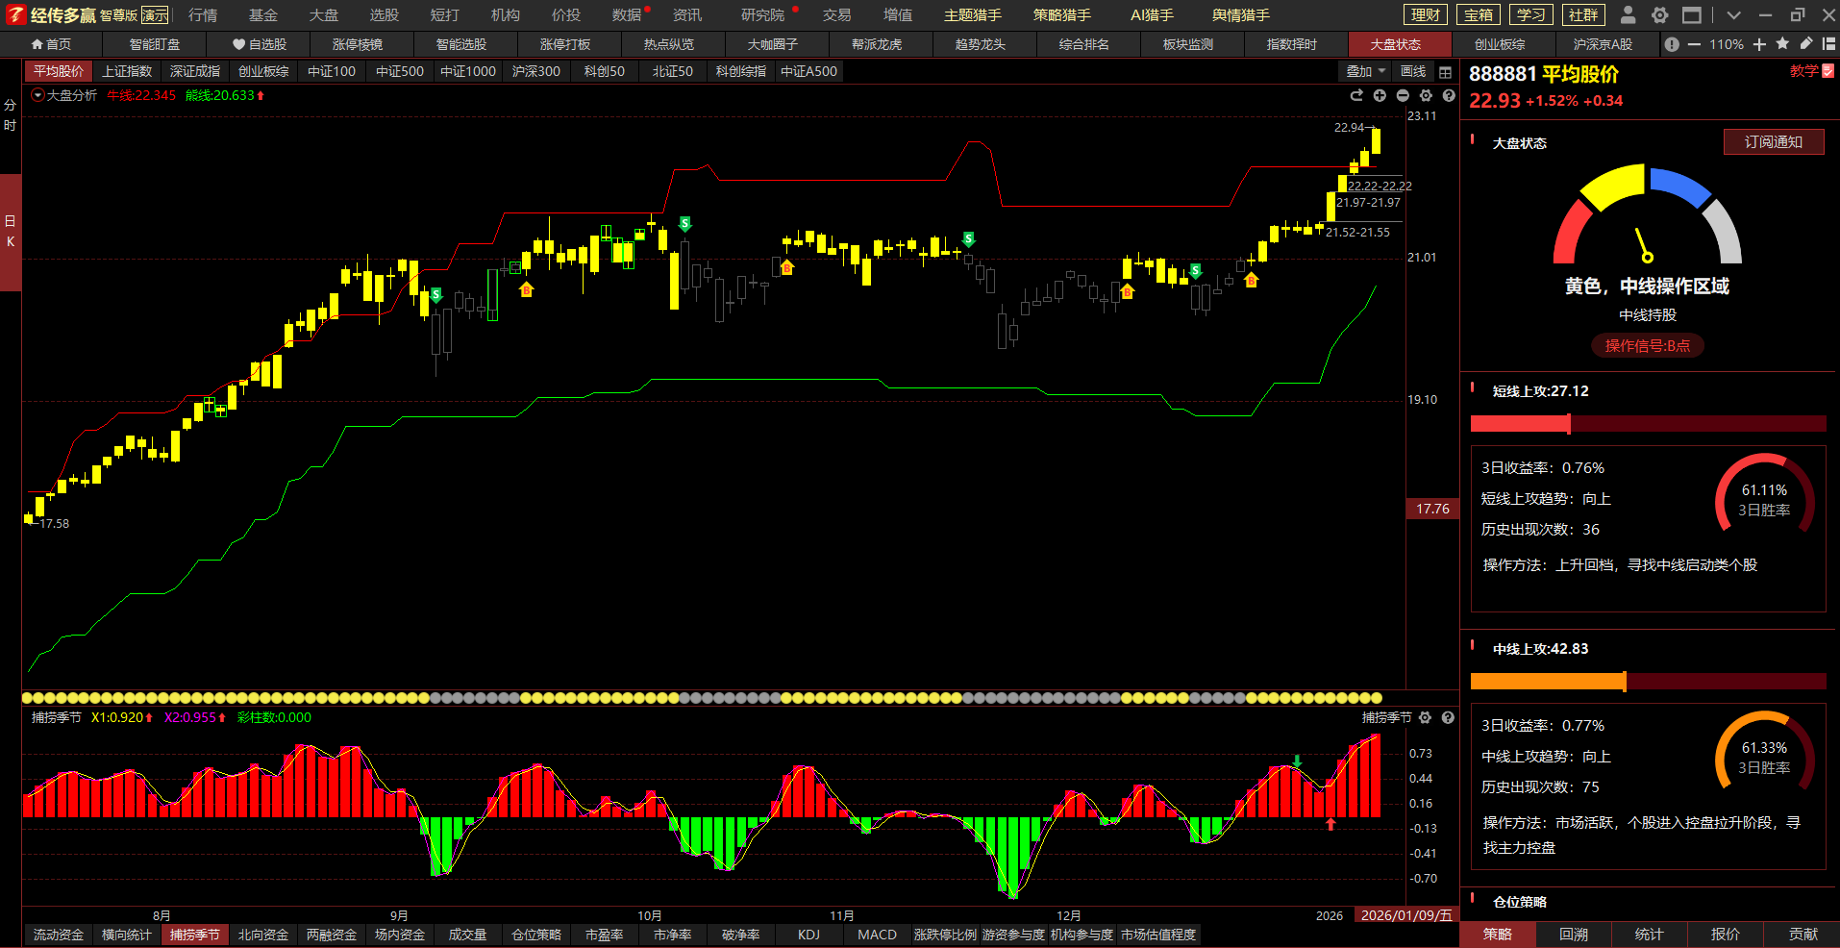Click the pencil edit icon in tab bar

(1806, 44)
